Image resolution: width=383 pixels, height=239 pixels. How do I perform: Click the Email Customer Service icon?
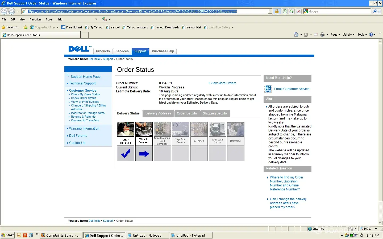pyautogui.click(x=268, y=89)
